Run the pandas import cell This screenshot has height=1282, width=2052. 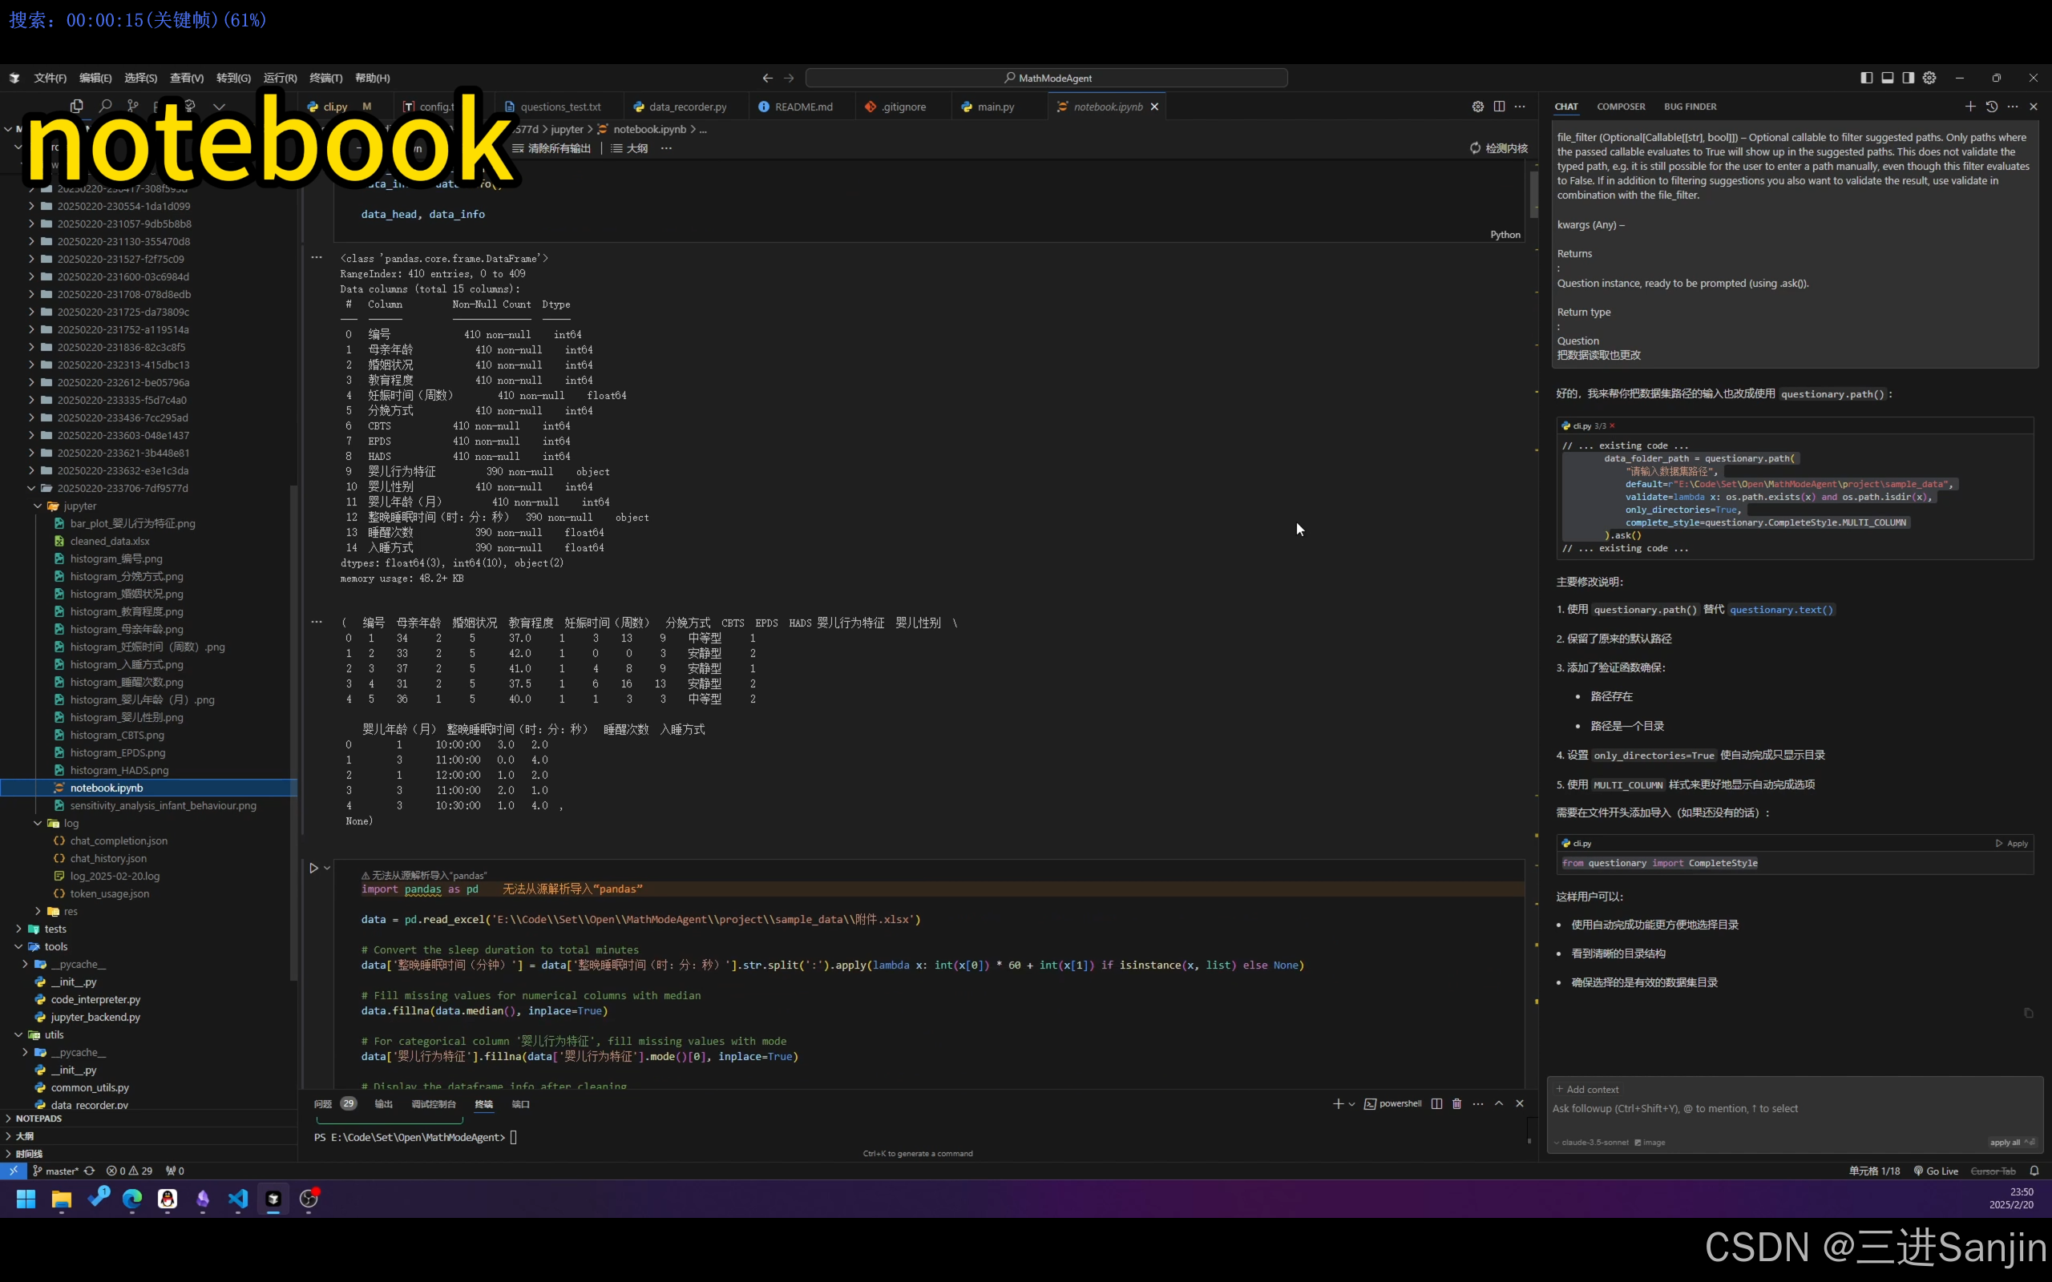click(x=313, y=869)
